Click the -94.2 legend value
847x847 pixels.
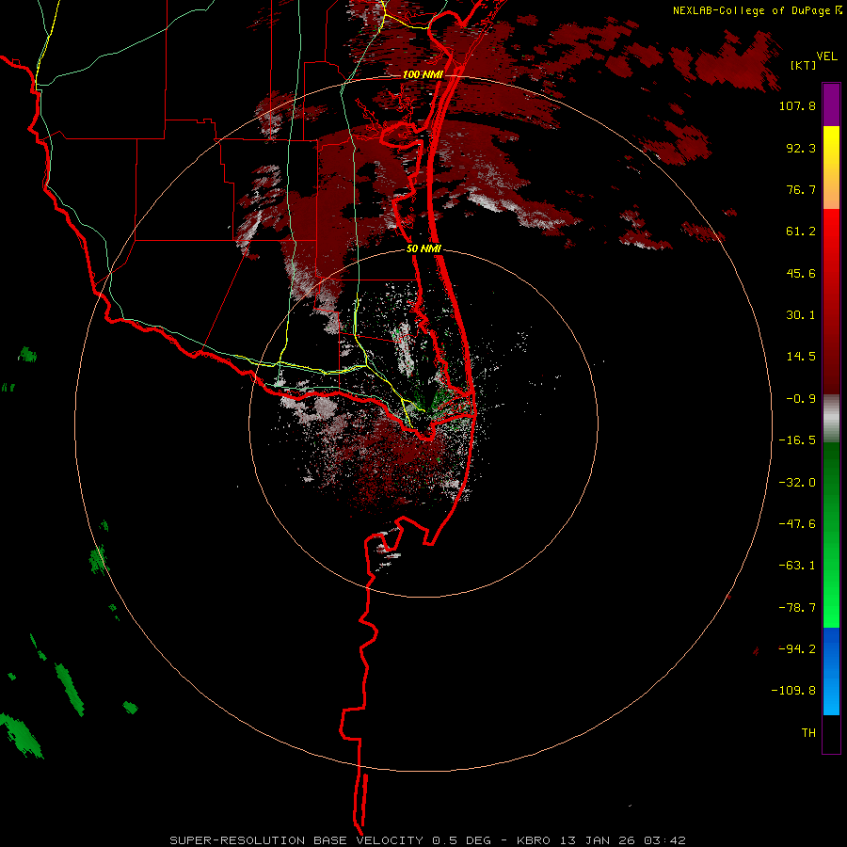[797, 649]
